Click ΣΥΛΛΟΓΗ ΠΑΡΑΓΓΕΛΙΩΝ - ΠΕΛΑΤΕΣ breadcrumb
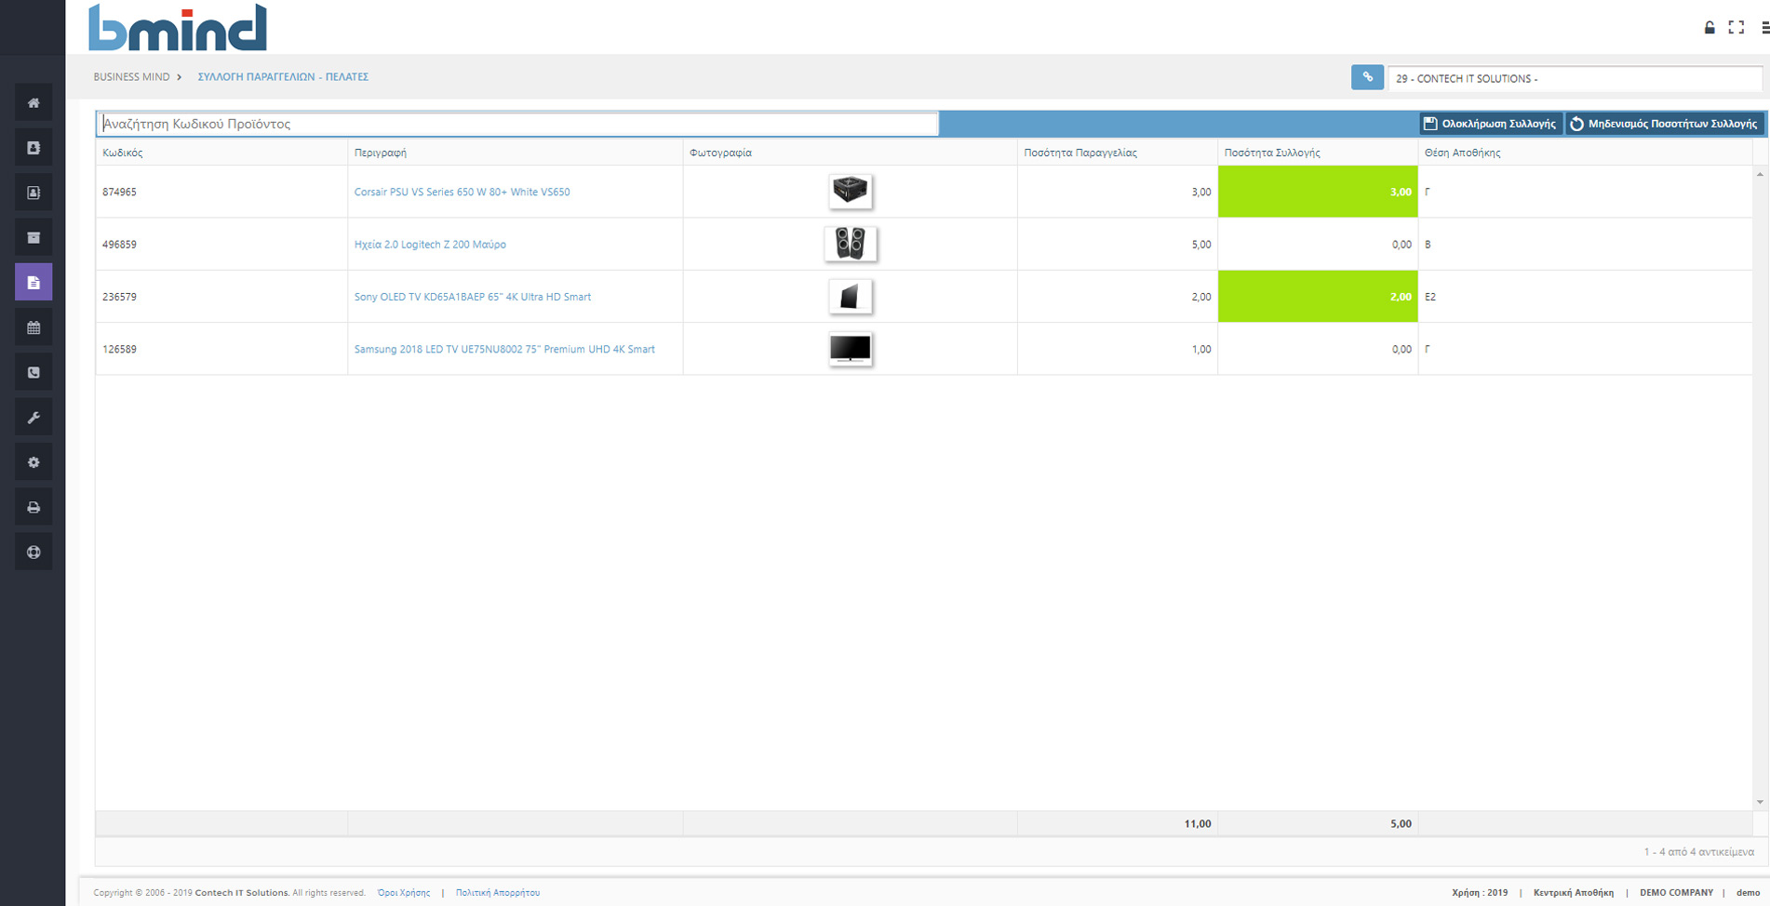Viewport: 1770px width, 906px height. 283,77
